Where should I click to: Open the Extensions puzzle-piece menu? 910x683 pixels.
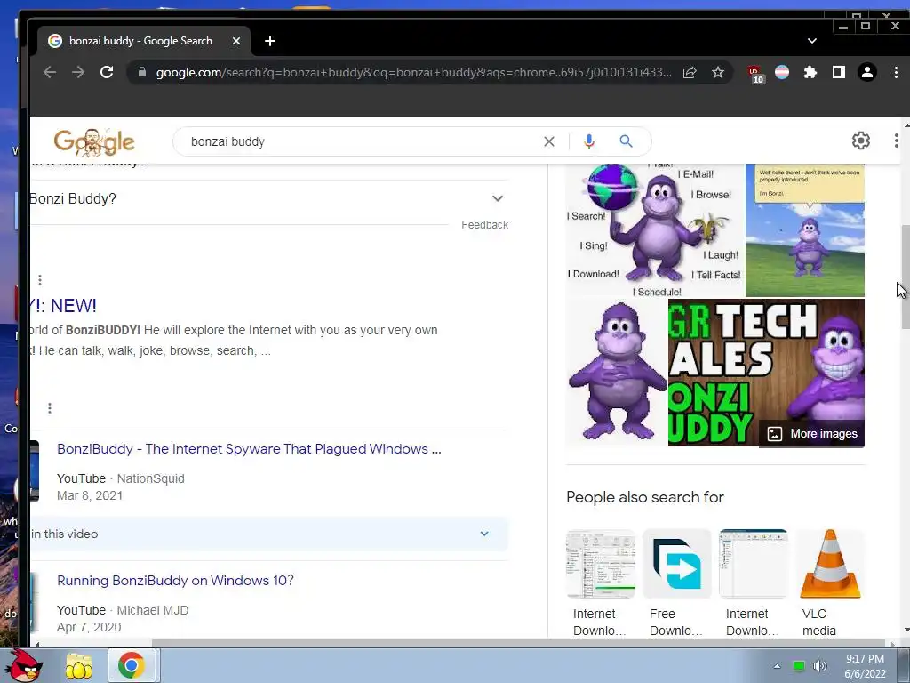[x=810, y=72]
